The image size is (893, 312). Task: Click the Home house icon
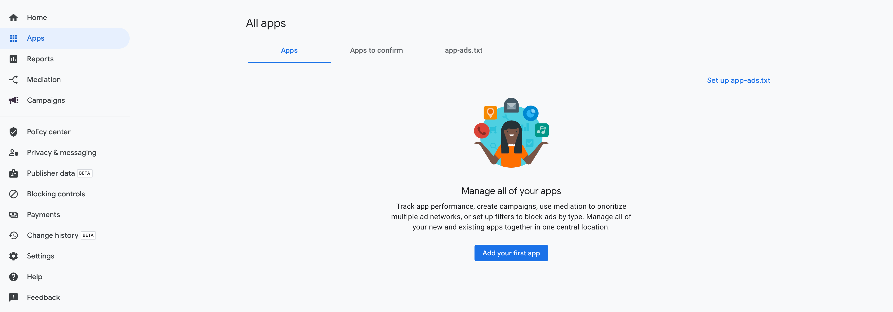tap(13, 17)
